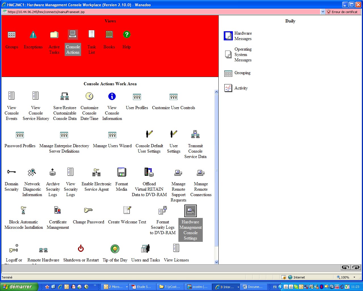Launch the Domain Security key icon

[x=11, y=172]
